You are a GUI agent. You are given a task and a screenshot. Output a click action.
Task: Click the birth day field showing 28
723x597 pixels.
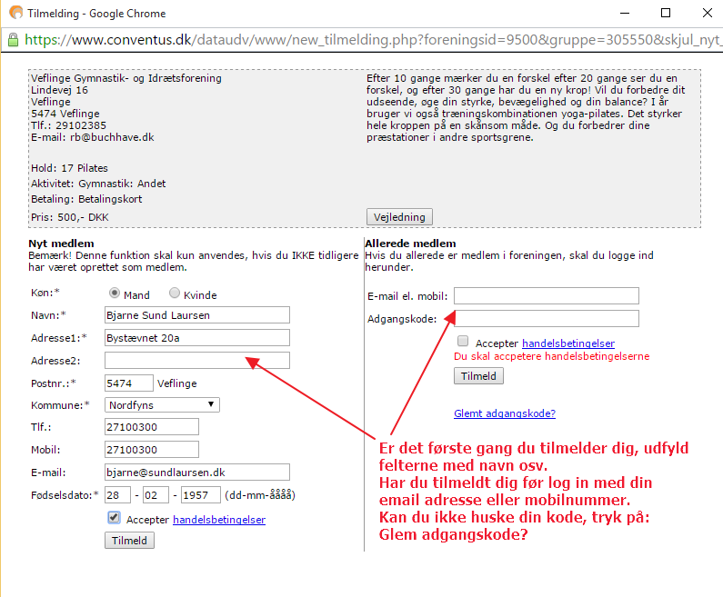pos(117,494)
